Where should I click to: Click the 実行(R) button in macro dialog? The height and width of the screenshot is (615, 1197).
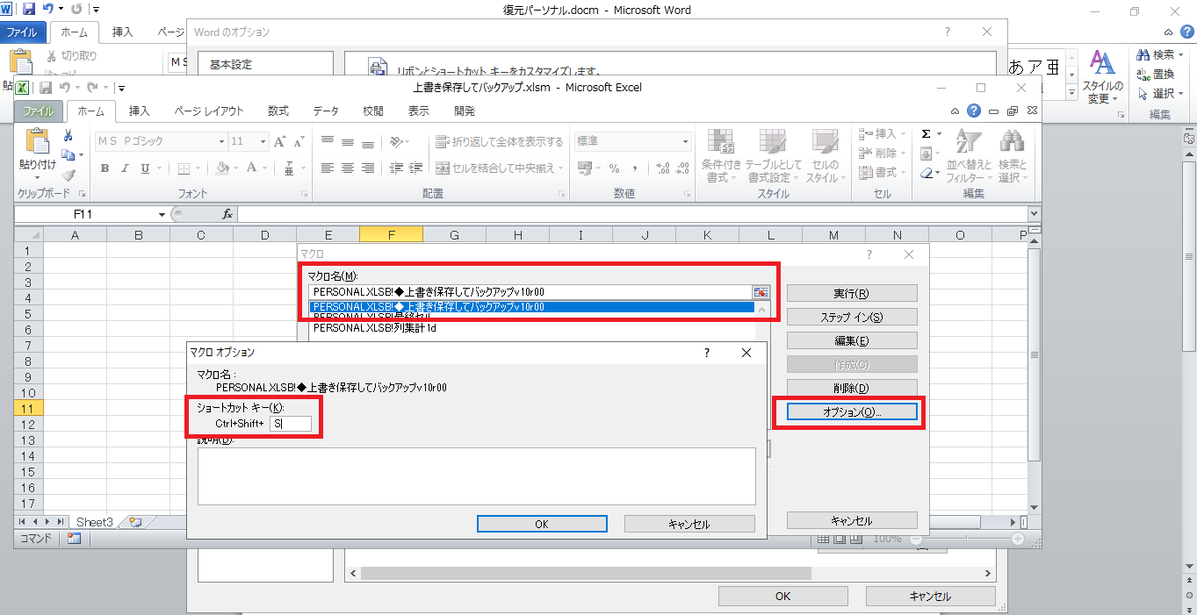coord(852,293)
